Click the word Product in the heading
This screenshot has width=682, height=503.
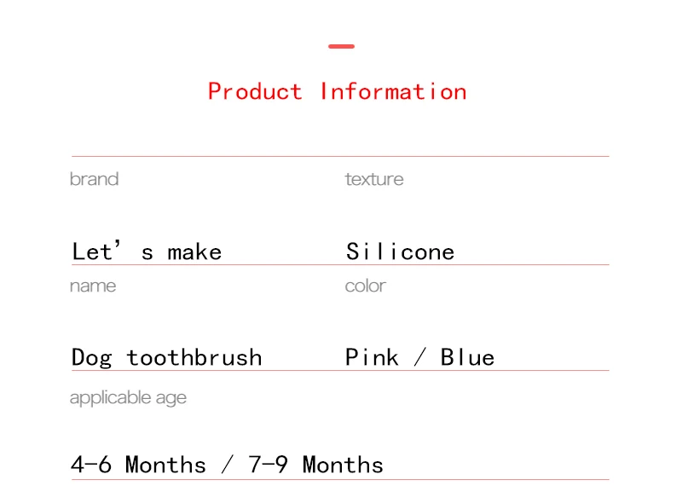(255, 91)
